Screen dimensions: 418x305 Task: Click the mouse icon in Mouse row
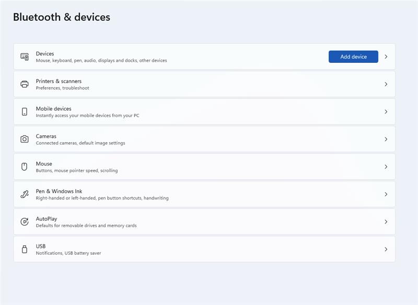point(24,167)
